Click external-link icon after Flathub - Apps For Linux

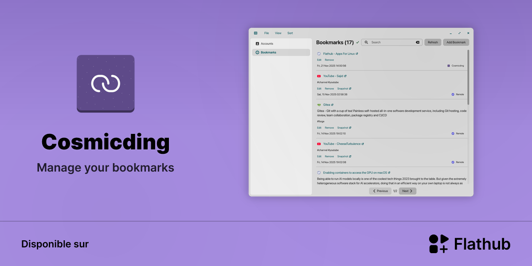(357, 54)
